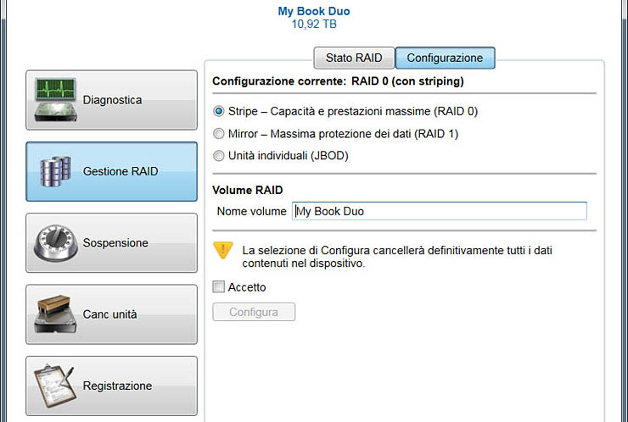Image resolution: width=628 pixels, height=422 pixels.
Task: Click the yellow warning triangle icon
Action: (223, 250)
